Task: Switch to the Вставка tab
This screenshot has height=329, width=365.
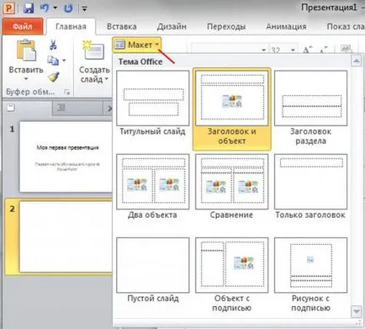Action: point(122,27)
